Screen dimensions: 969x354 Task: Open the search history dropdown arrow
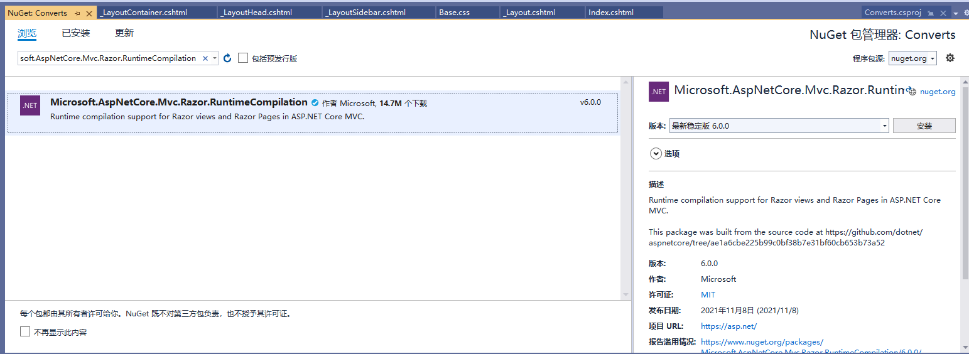coord(215,58)
